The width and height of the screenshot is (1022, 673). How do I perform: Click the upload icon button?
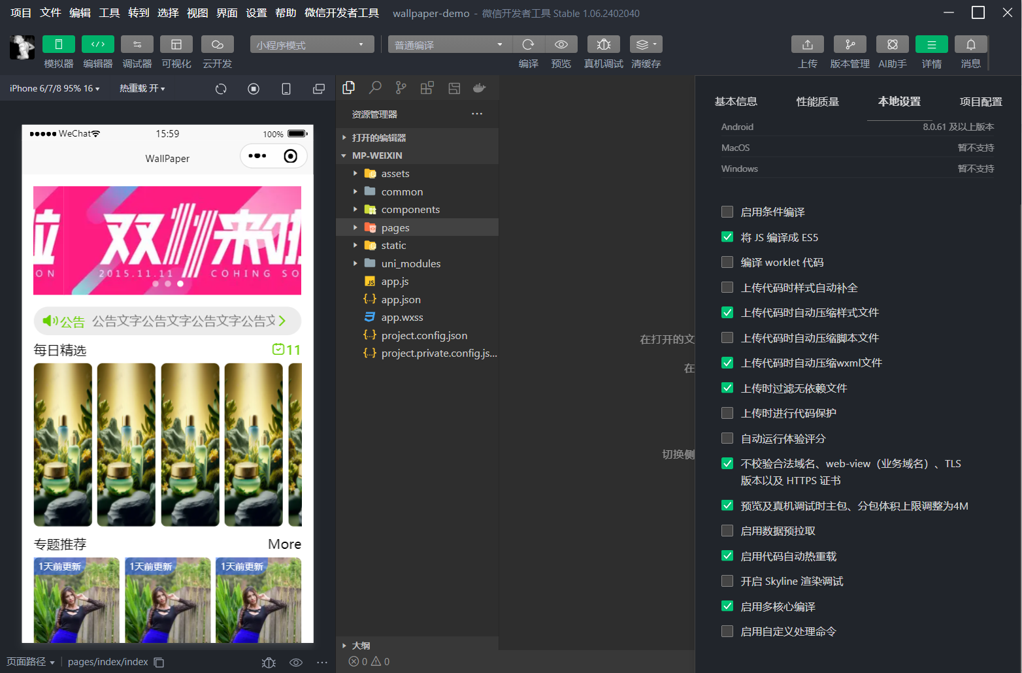pyautogui.click(x=808, y=44)
